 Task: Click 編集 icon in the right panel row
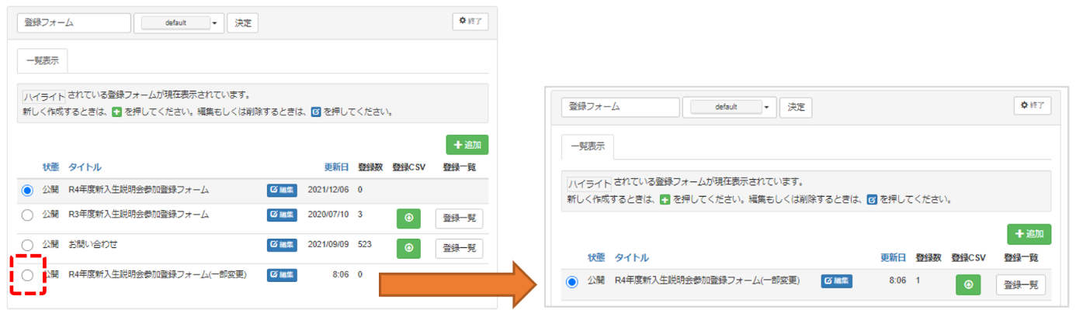coord(836,280)
